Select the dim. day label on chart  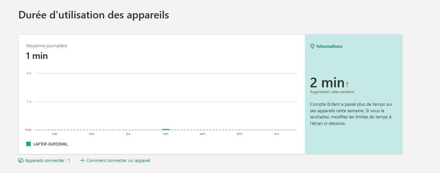point(240,134)
